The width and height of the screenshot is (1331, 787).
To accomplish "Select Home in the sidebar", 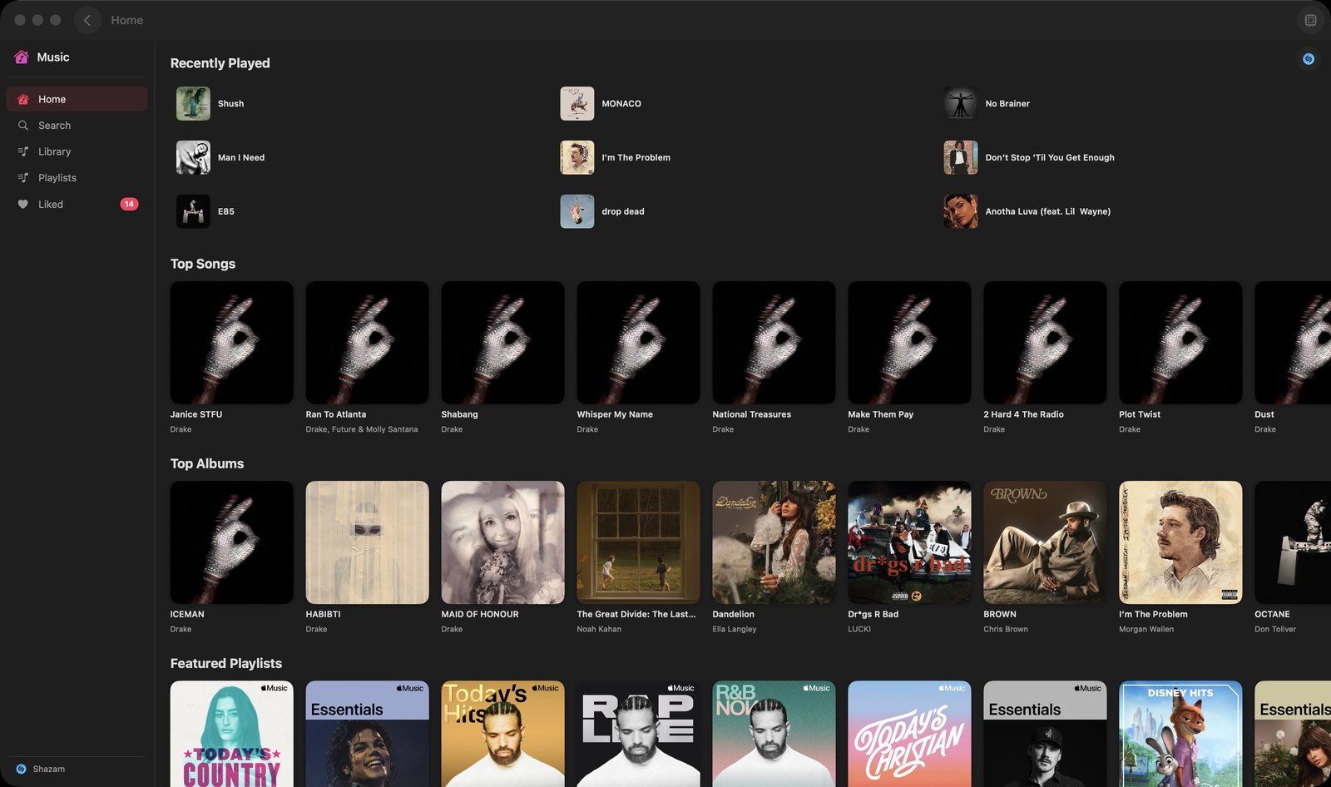I will point(77,99).
